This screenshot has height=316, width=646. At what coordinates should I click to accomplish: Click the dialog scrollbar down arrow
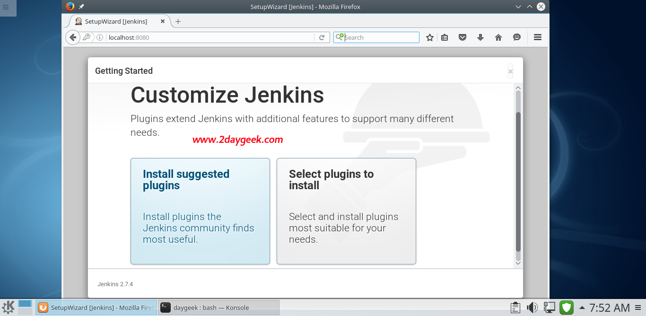(518, 263)
